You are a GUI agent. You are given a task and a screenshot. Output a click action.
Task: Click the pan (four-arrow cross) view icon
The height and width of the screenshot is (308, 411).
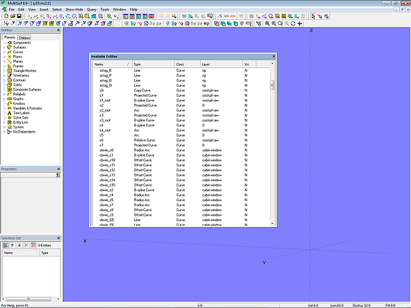tap(300, 24)
